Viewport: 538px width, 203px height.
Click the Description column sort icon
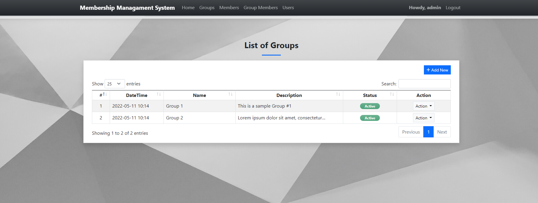[x=338, y=95]
